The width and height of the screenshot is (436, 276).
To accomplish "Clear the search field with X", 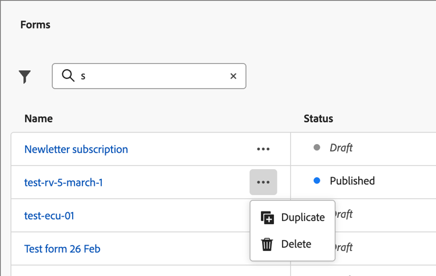I will pos(233,76).
